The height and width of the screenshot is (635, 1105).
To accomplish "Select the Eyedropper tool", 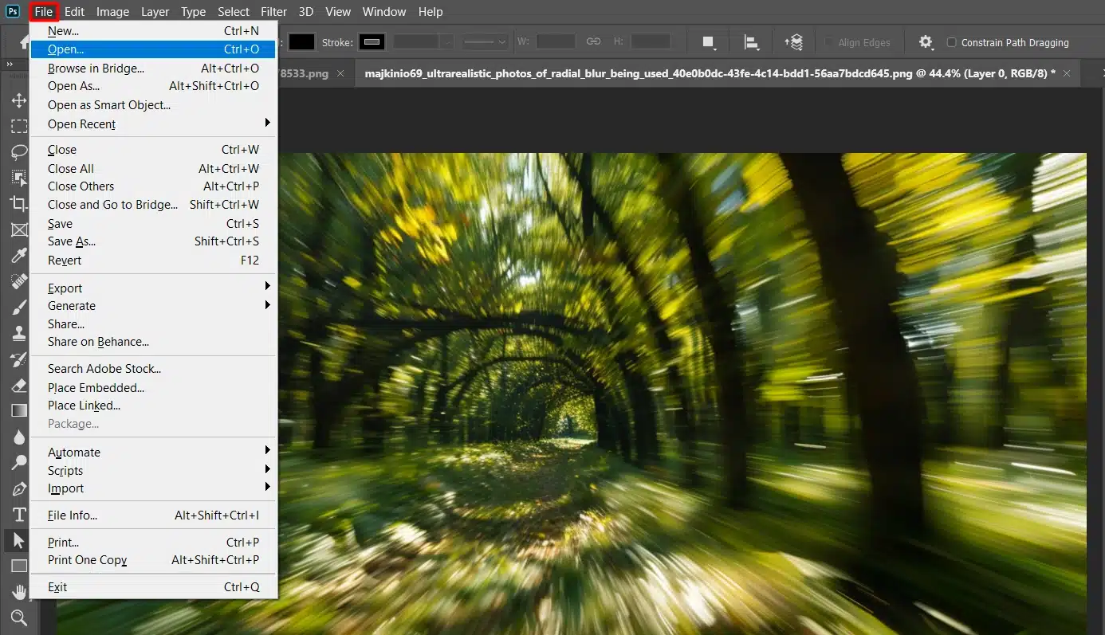I will tap(18, 255).
